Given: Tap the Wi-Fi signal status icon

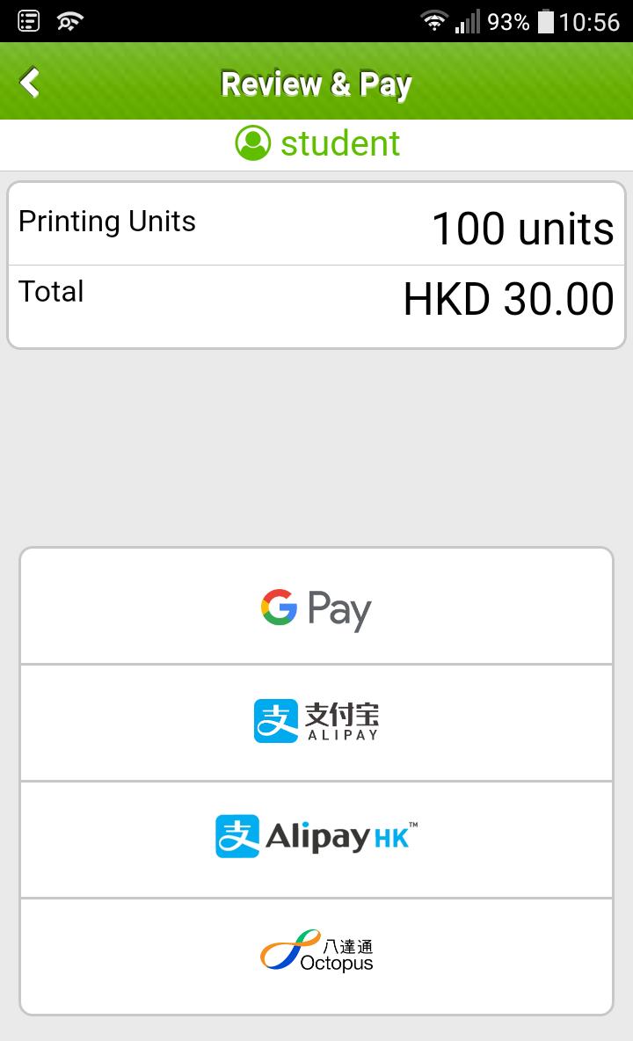Looking at the screenshot, I should tap(434, 21).
